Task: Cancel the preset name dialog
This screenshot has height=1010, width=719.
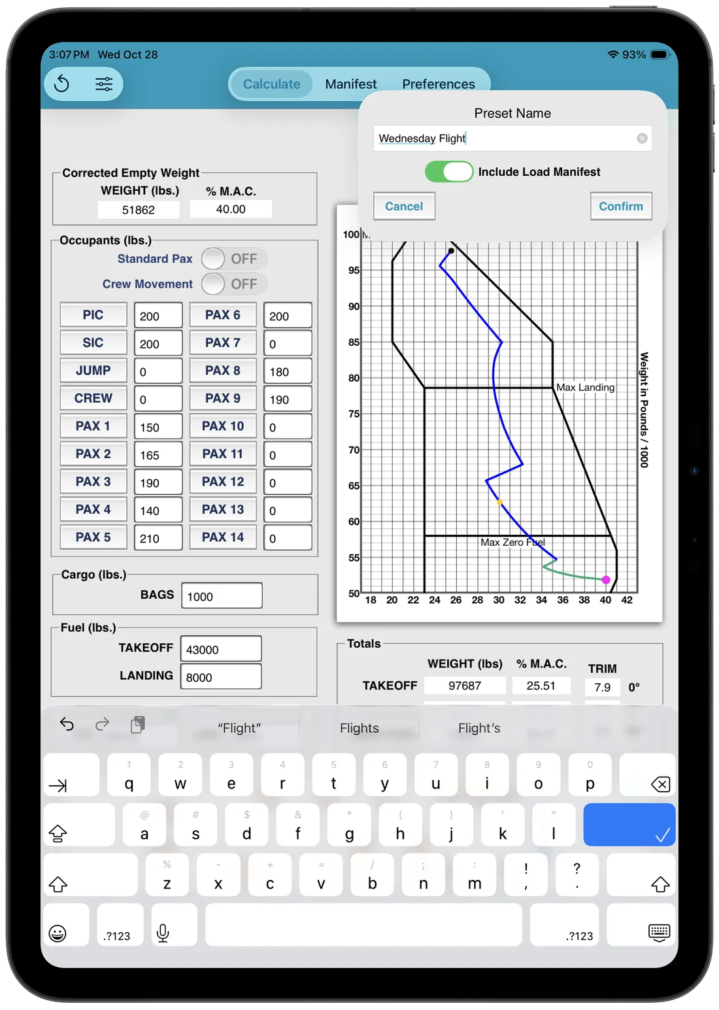Action: coord(404,206)
